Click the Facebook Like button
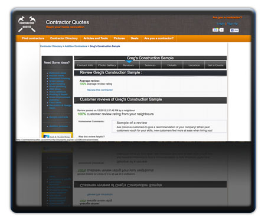 coord(234,30)
